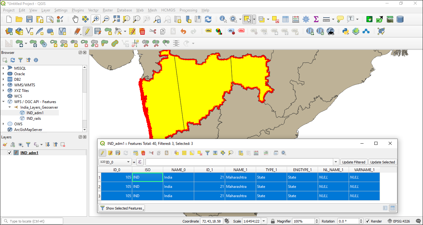423x225 pixels.
Task: Click the Zoom Out magnifier tool
Action: [x=106, y=19]
